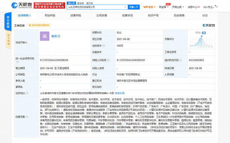Image resolution: width=230 pixels, height=143 pixels.
Task: Select the 查老板 search tab
Action: click(80, 3)
